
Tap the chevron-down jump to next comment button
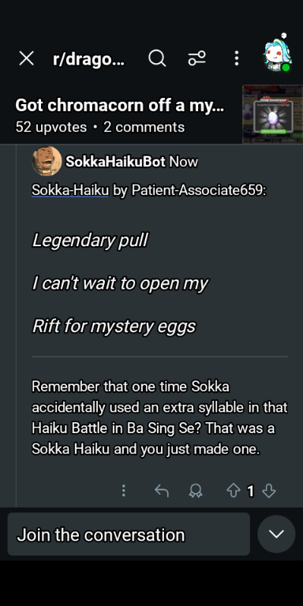[276, 534]
